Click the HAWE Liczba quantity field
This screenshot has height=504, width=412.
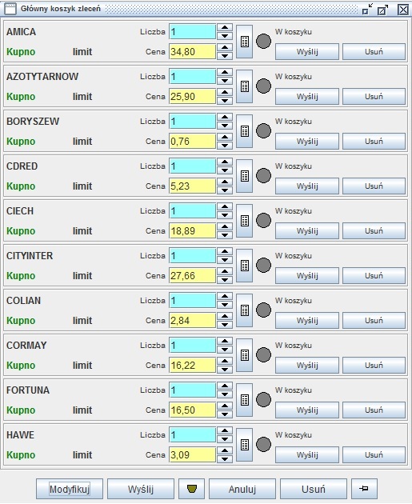pos(192,435)
